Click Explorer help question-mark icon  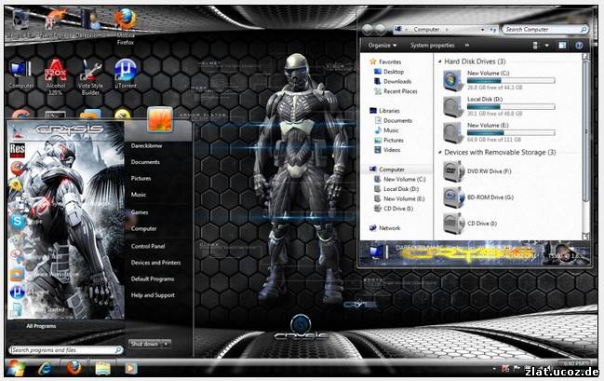(579, 46)
